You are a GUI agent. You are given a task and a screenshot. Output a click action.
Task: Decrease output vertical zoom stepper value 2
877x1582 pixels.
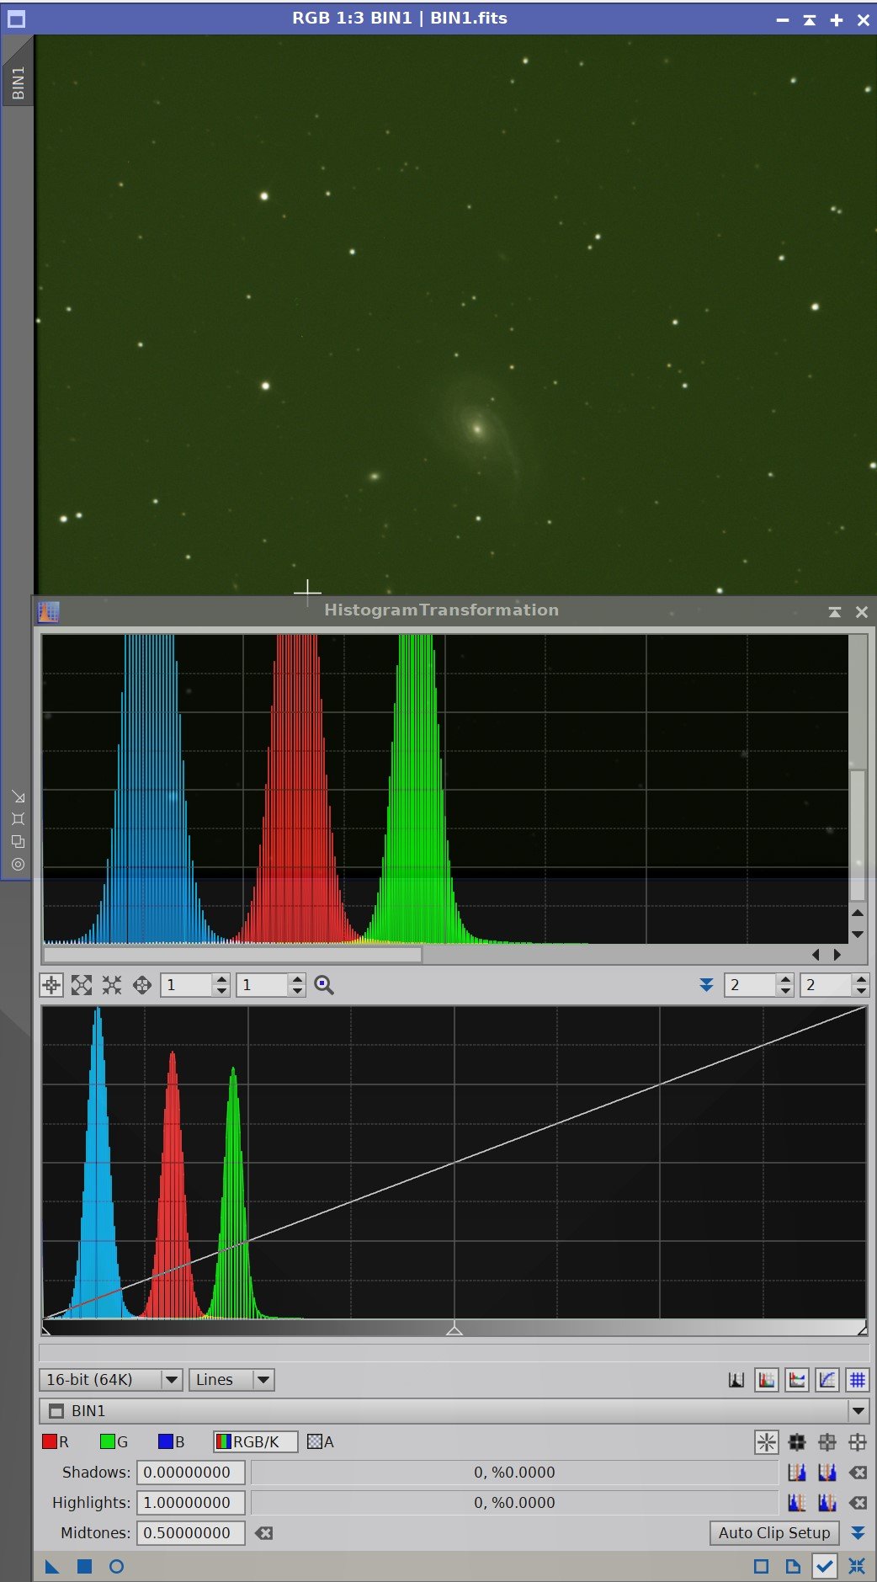[861, 991]
